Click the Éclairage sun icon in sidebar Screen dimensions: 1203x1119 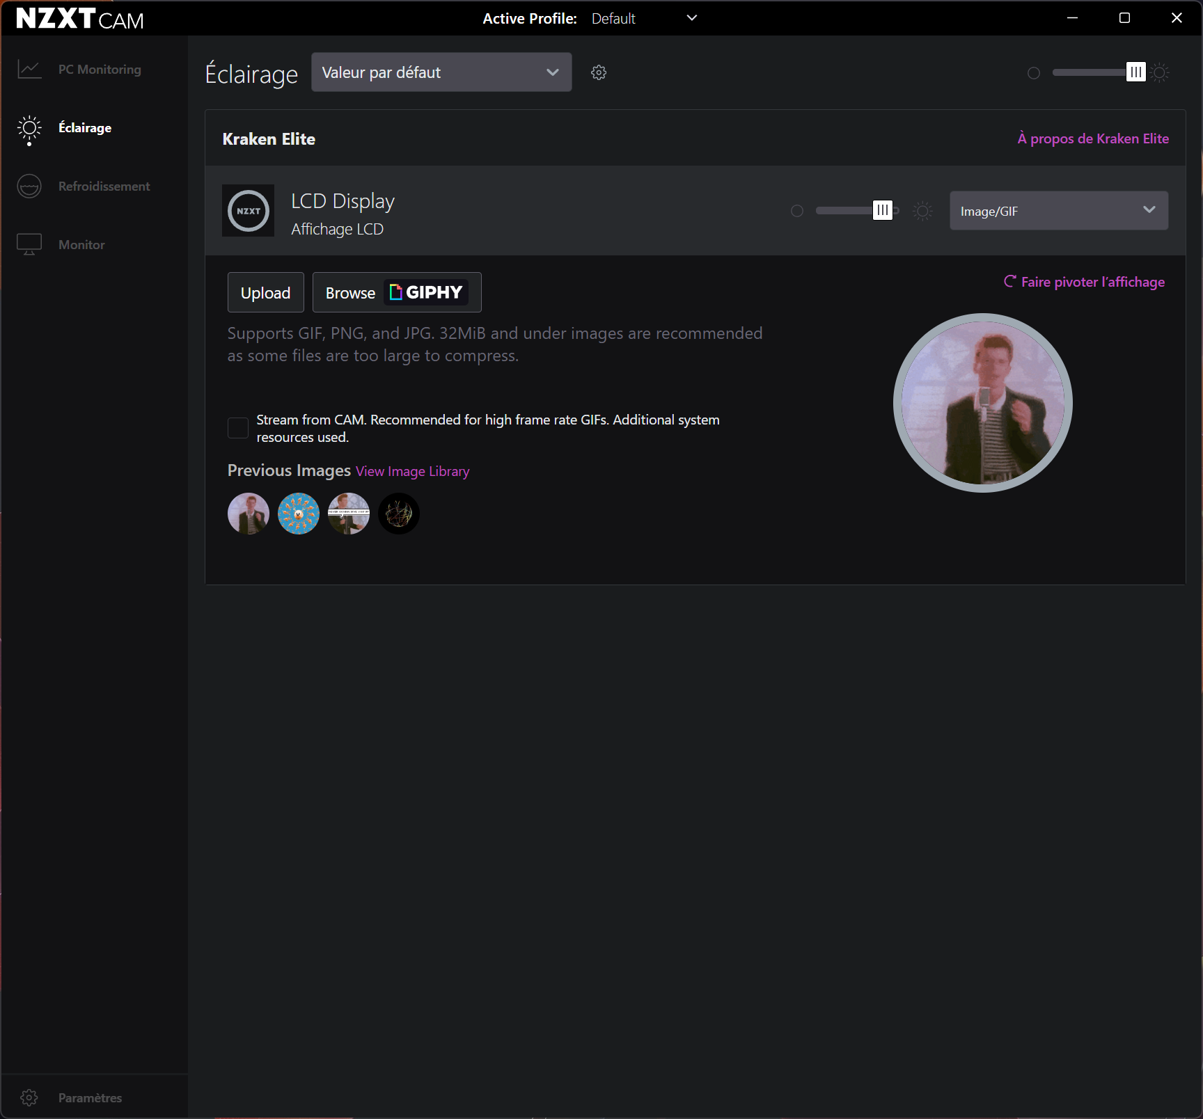click(29, 128)
